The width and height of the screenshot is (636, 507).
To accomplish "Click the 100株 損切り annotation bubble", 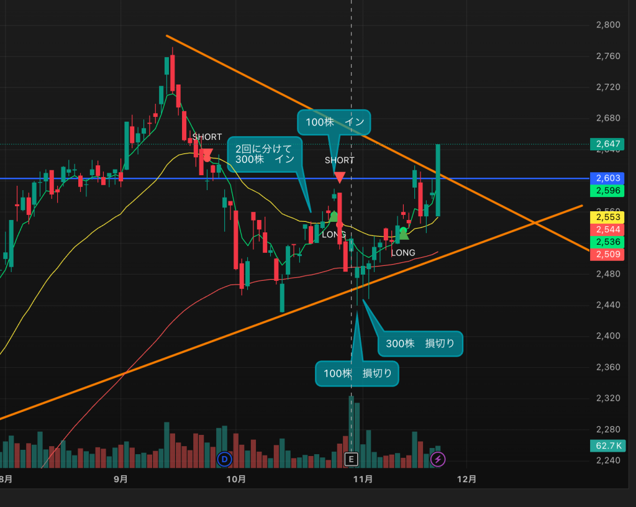I will tap(357, 373).
